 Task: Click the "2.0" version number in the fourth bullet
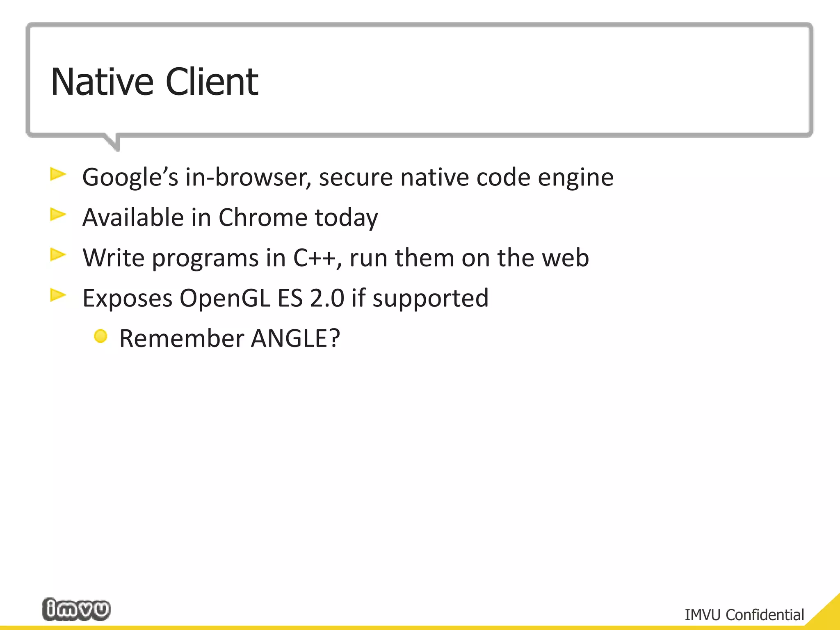[327, 298]
